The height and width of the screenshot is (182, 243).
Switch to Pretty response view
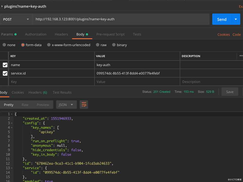click(x=9, y=105)
